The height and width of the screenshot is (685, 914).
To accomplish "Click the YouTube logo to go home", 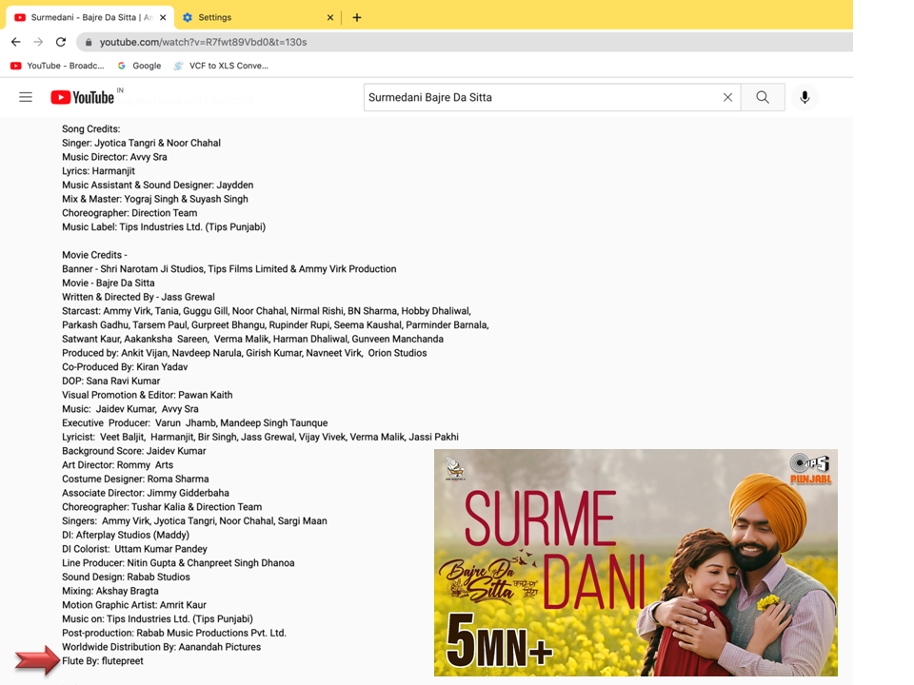I will pyautogui.click(x=83, y=97).
